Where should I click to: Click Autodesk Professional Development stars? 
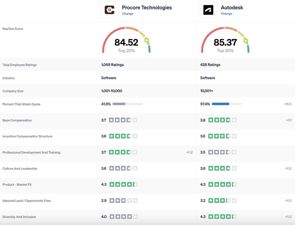(222, 152)
